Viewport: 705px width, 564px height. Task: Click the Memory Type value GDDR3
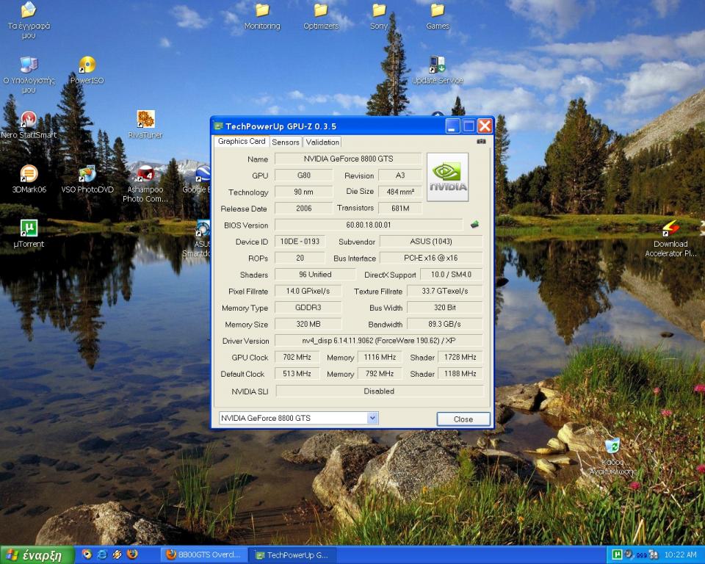click(308, 308)
